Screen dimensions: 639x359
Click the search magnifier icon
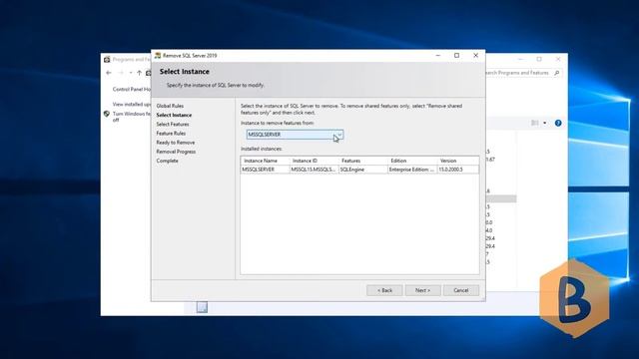[x=557, y=73]
